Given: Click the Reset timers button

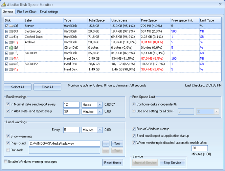Looking at the screenshot, I should pos(112,163).
